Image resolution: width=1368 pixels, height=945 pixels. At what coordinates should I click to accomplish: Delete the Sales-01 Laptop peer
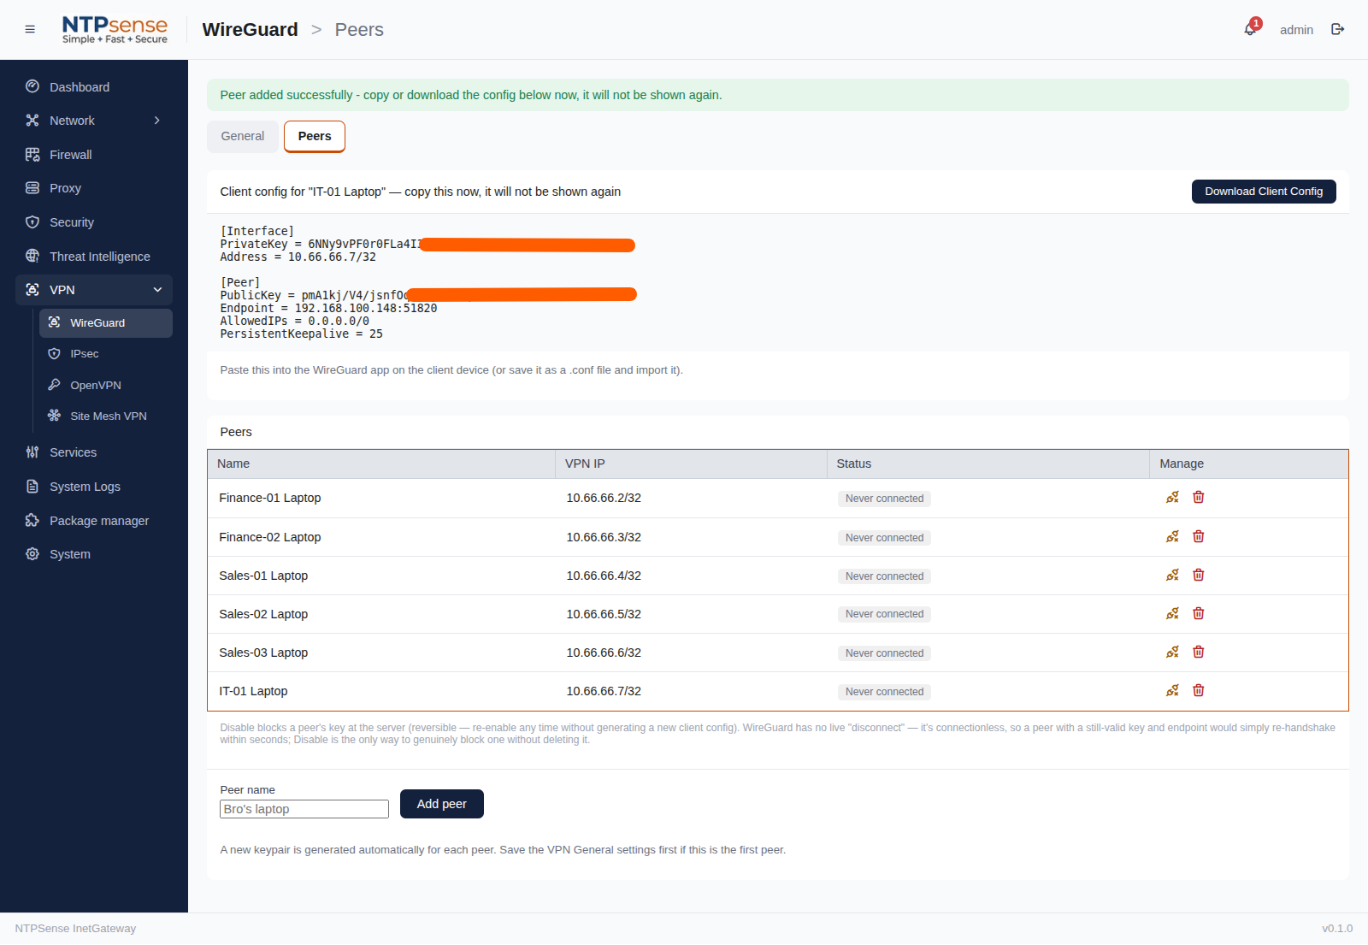[x=1199, y=576]
